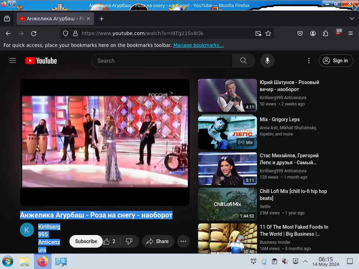
Task: Toggle picture-in-picture icon in address bar
Action: (x=258, y=33)
